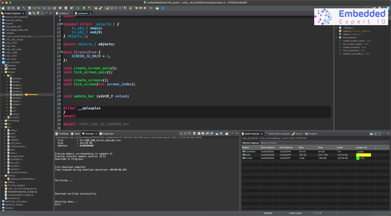The image size is (391, 216).
Task: Toggle word wrap in the Console toolbar
Action: tap(203, 133)
